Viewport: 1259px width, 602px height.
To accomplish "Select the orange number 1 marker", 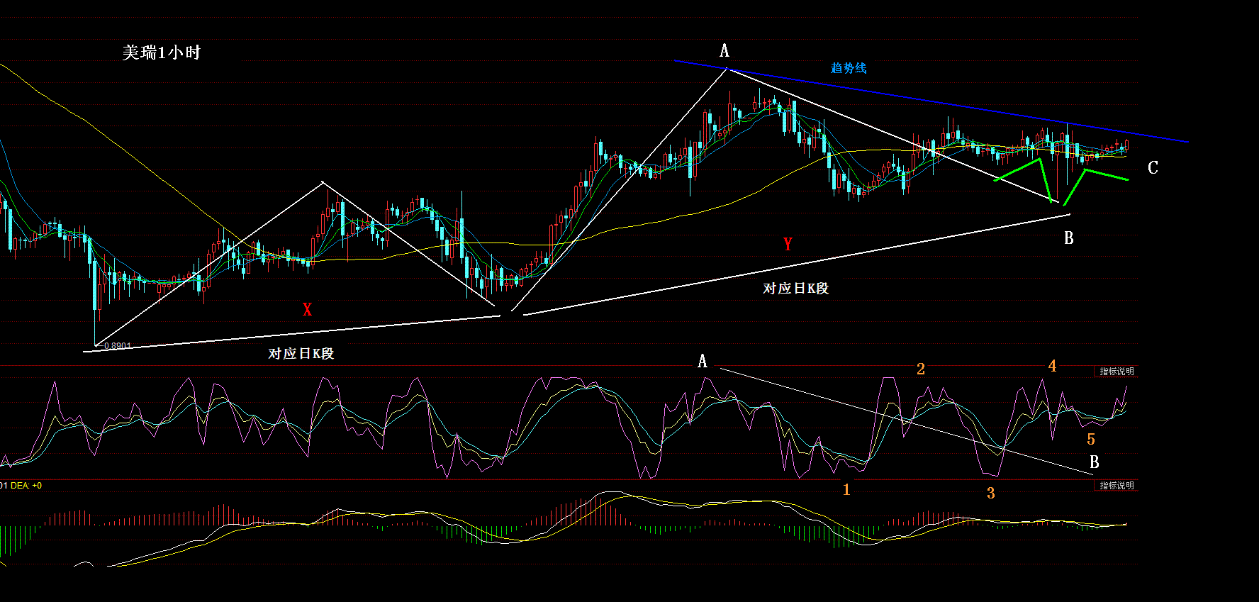I will (846, 489).
